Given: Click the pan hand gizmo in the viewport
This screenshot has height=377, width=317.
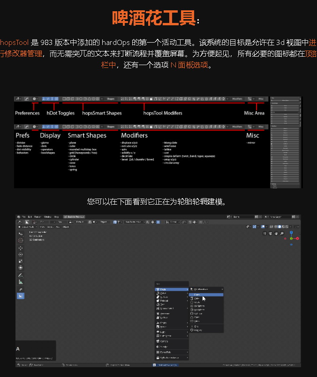Looking at the screenshot, I should click(x=276, y=234).
